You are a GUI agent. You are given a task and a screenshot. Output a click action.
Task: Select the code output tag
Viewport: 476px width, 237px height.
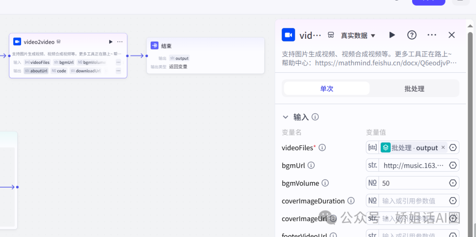click(x=59, y=71)
